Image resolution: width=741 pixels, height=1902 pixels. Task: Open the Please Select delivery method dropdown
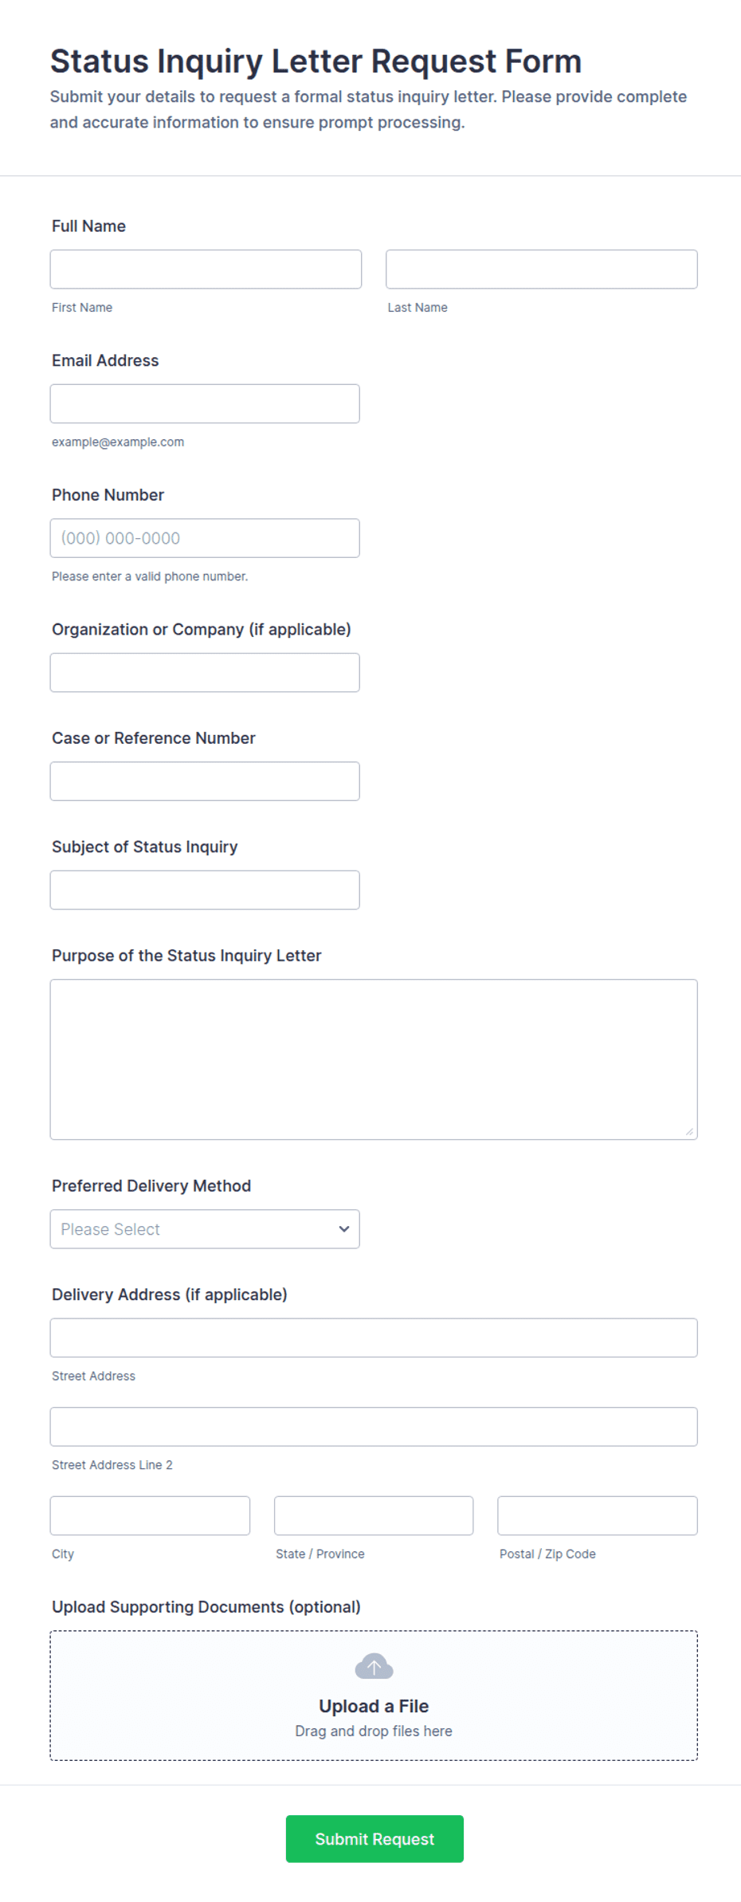click(x=205, y=1228)
